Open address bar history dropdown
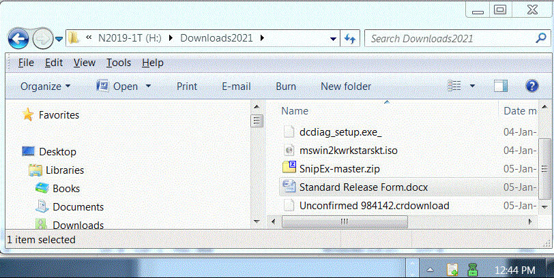554x278 pixels. pyautogui.click(x=333, y=38)
